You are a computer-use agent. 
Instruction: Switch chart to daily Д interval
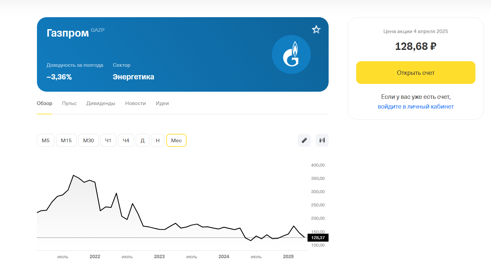coord(143,140)
